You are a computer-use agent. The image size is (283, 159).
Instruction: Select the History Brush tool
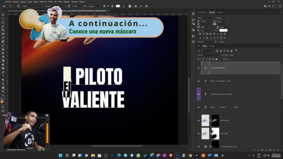point(3,53)
